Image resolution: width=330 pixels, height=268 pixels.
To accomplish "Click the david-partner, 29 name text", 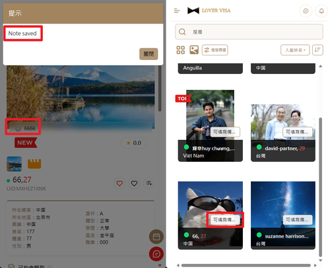I will pyautogui.click(x=285, y=149).
